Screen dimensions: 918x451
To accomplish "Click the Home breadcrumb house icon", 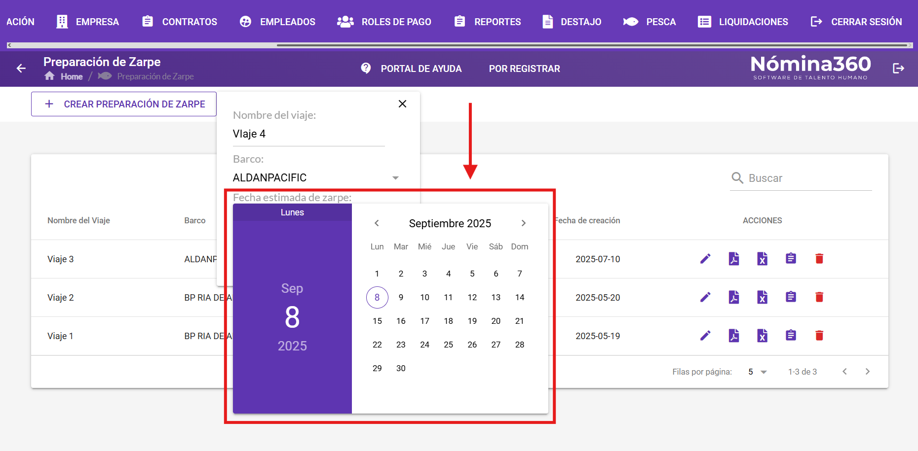I will click(x=49, y=76).
